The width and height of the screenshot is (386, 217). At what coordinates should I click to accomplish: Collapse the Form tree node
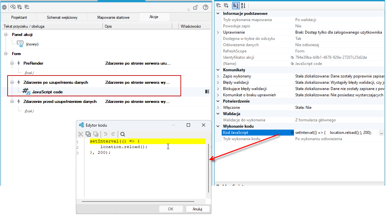[6, 54]
